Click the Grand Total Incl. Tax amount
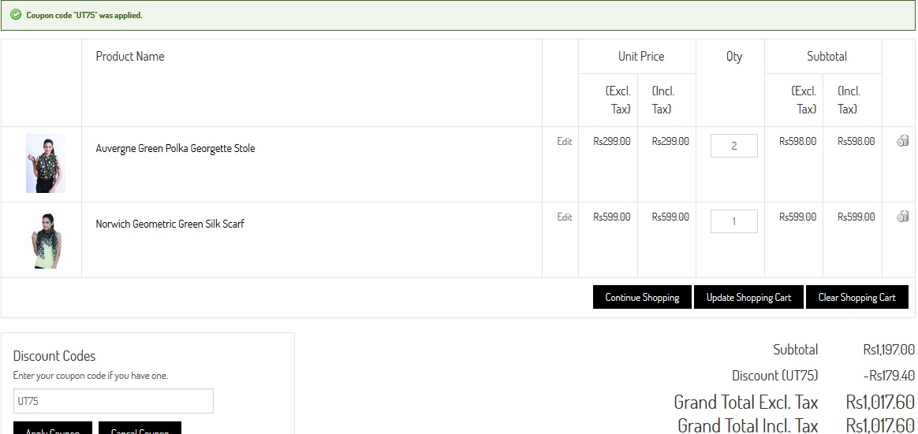Viewport: 918px width, 434px height. click(x=879, y=425)
